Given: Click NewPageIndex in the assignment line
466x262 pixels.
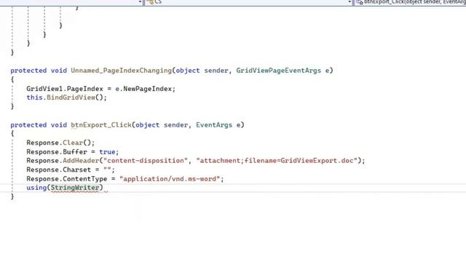Looking at the screenshot, I should click(147, 89).
